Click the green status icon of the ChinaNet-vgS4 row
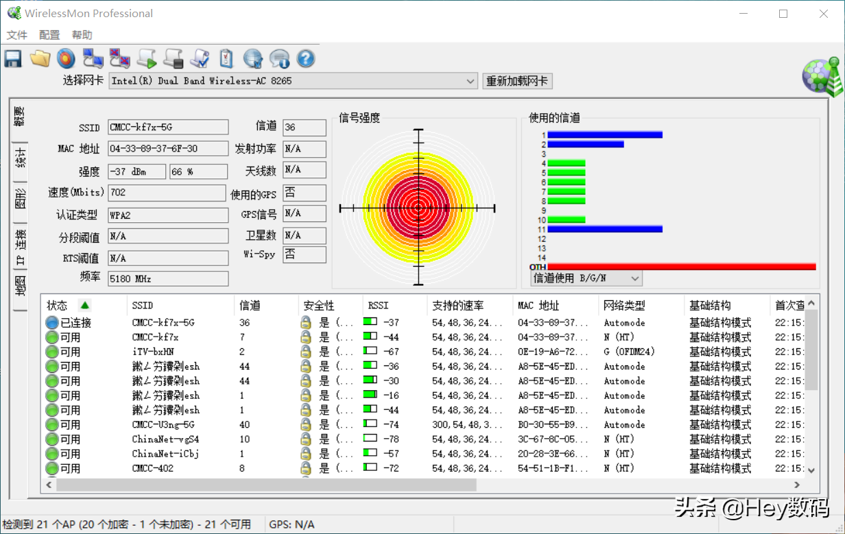 pyautogui.click(x=52, y=439)
